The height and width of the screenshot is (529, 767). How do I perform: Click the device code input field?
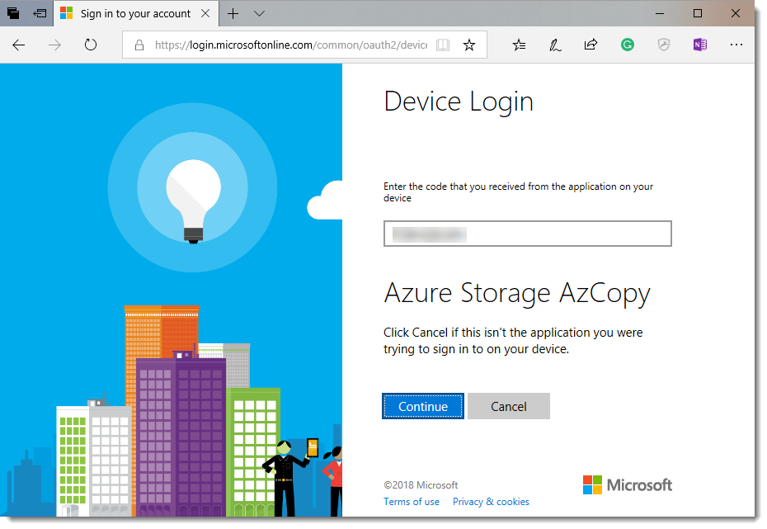527,234
